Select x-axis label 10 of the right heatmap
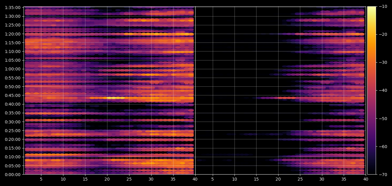The width and height of the screenshot is (392, 186). click(234, 179)
